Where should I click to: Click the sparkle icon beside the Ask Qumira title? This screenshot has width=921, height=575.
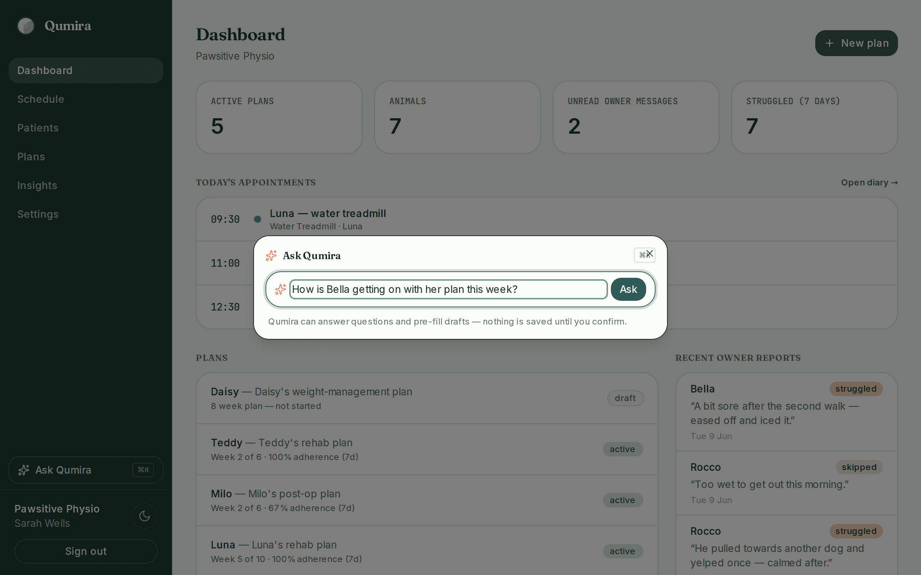click(271, 256)
